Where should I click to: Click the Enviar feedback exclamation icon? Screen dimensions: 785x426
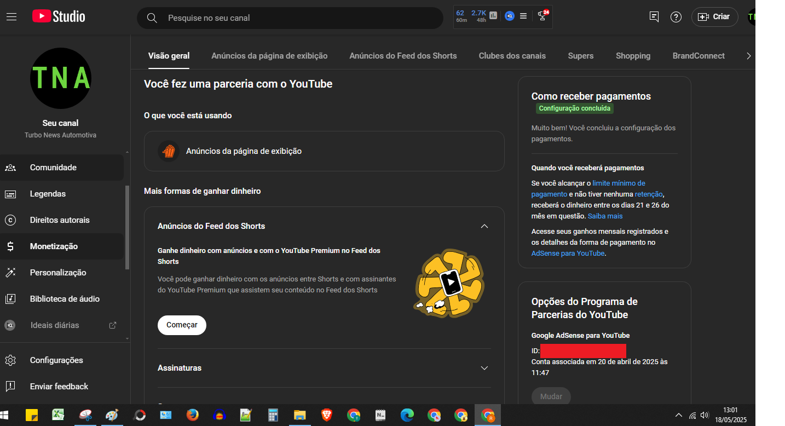[x=10, y=387]
